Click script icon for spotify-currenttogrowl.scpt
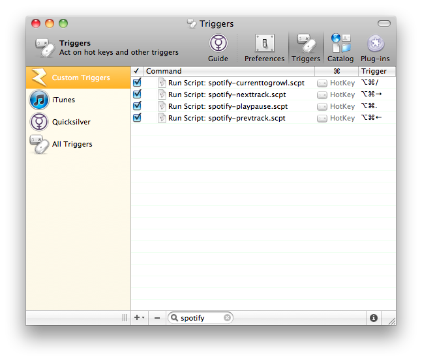 [x=162, y=83]
